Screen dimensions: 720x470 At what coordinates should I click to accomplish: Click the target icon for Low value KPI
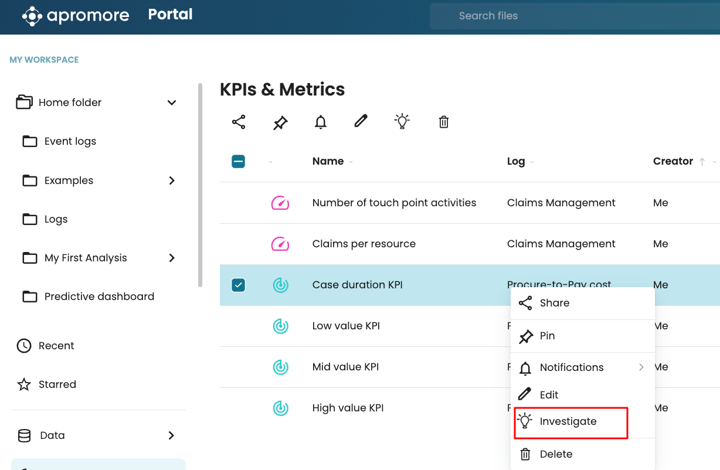click(280, 326)
